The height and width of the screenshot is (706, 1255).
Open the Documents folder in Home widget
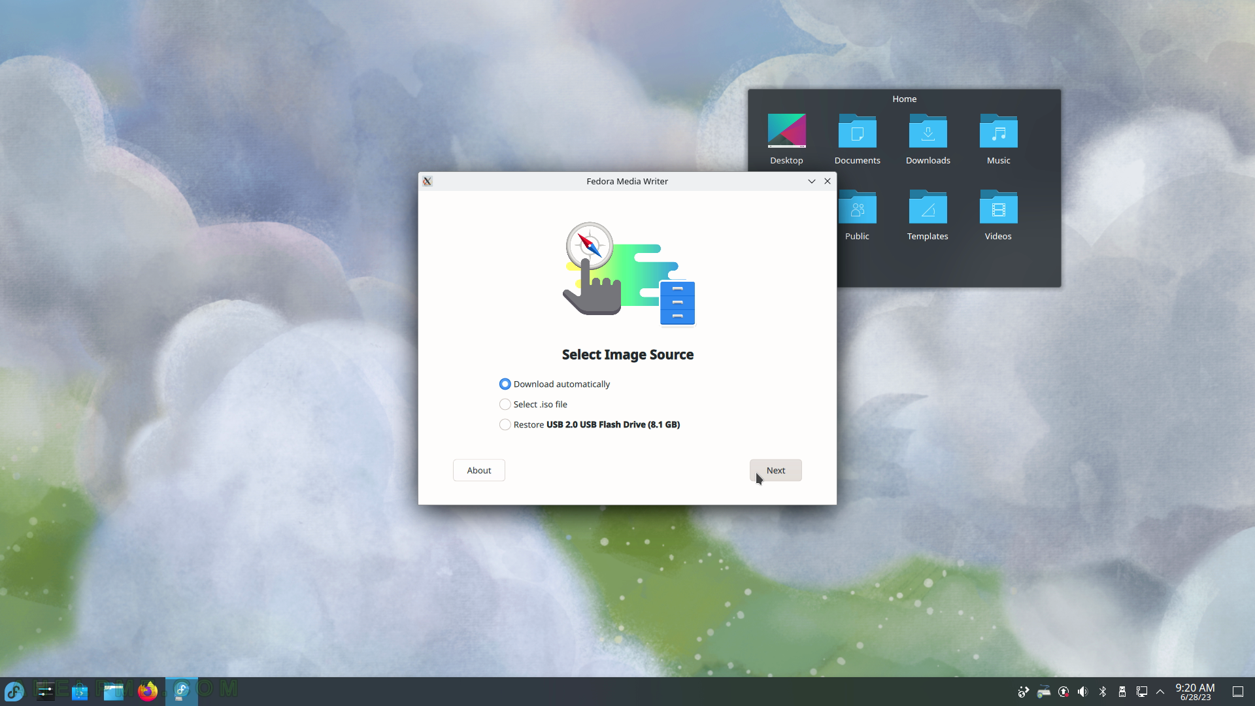coord(857,139)
